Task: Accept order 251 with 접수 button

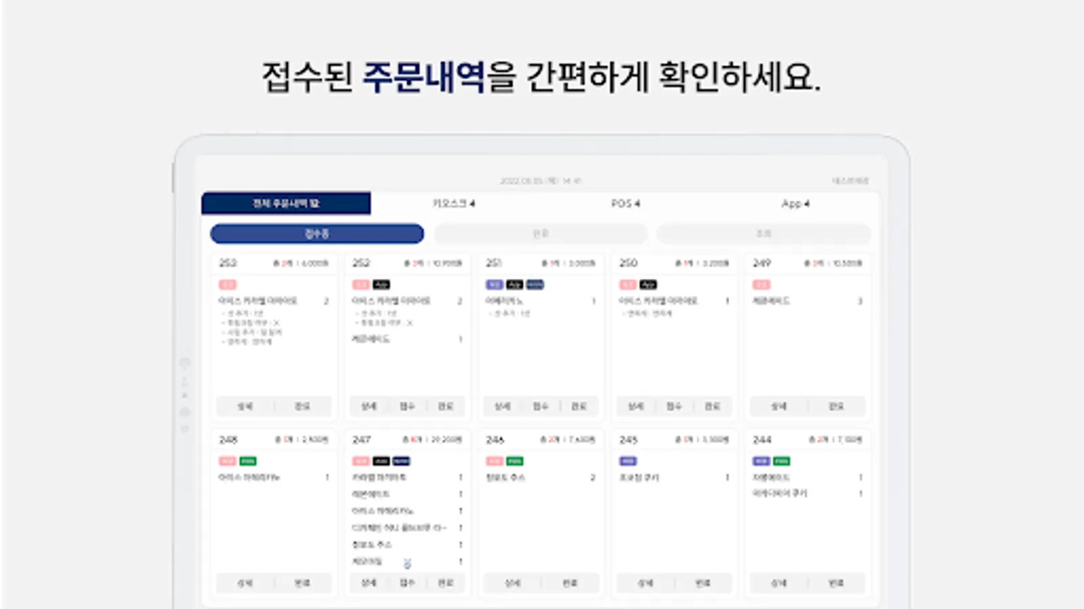Action: (x=540, y=406)
